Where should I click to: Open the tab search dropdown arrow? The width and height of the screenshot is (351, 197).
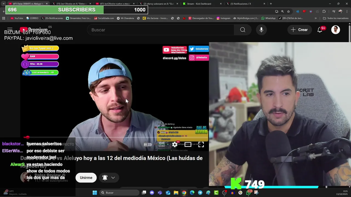[3, 4]
